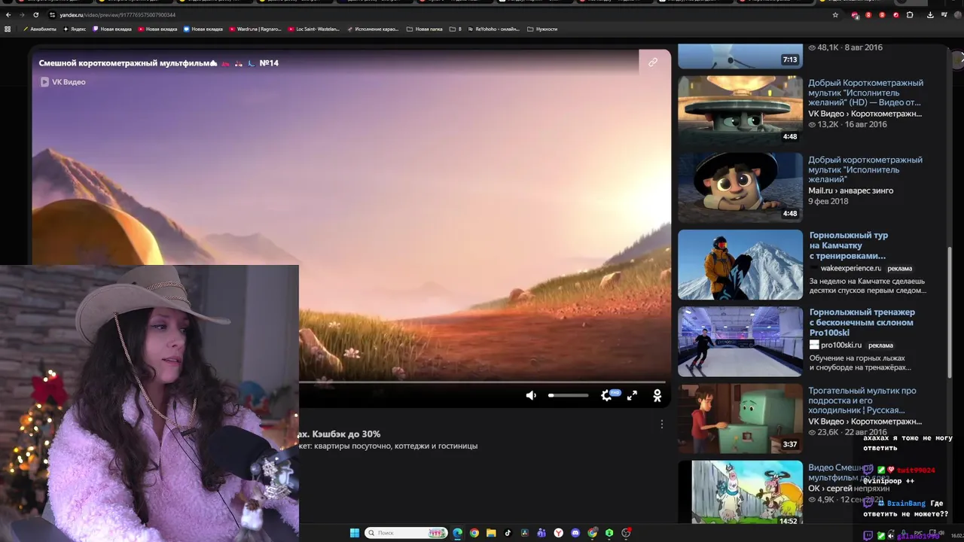Open TikTok from taskbar
The image size is (964, 542).
(508, 533)
